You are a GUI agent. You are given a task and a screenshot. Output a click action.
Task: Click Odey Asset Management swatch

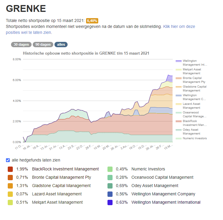(x=110, y=186)
